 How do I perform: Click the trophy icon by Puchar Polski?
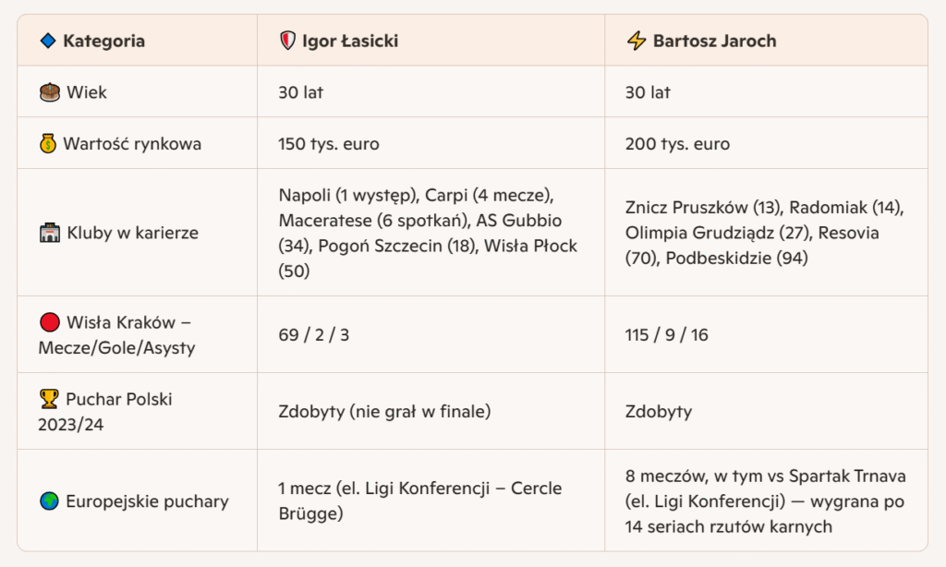coord(49,400)
